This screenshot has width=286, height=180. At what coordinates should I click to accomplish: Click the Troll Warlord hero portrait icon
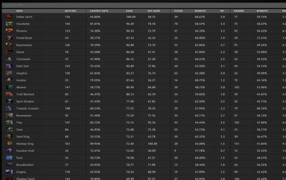tap(9, 94)
